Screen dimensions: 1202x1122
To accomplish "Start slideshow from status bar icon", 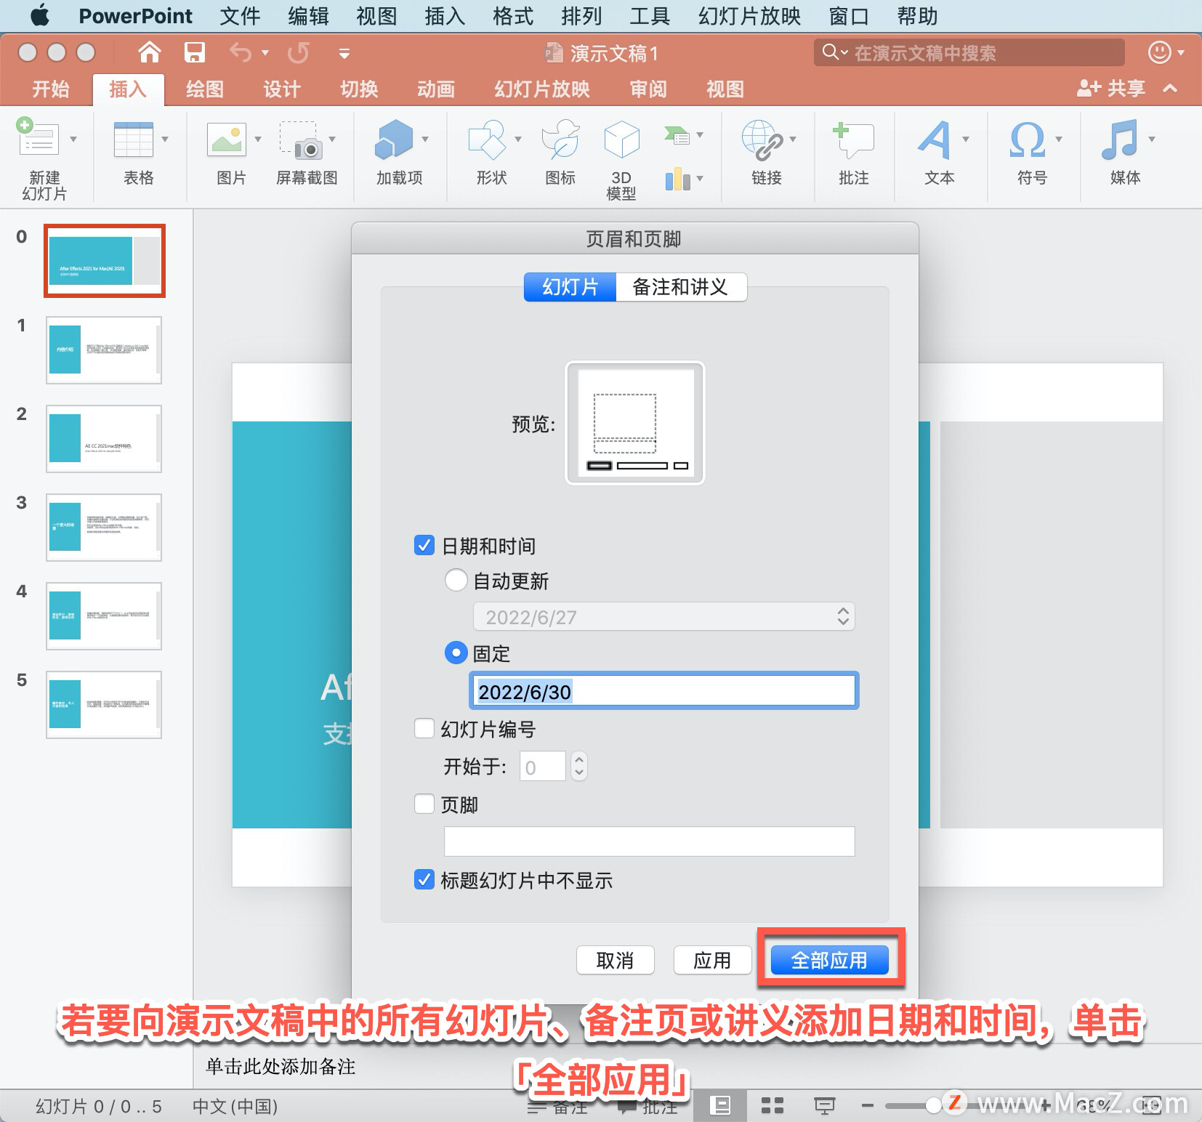I will coord(824,1105).
